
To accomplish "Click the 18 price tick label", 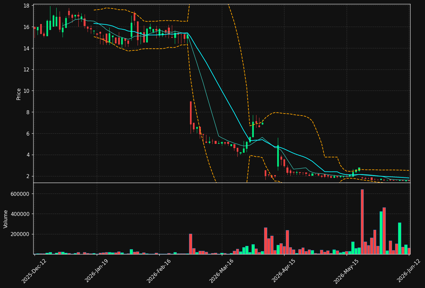I will (x=27, y=6).
